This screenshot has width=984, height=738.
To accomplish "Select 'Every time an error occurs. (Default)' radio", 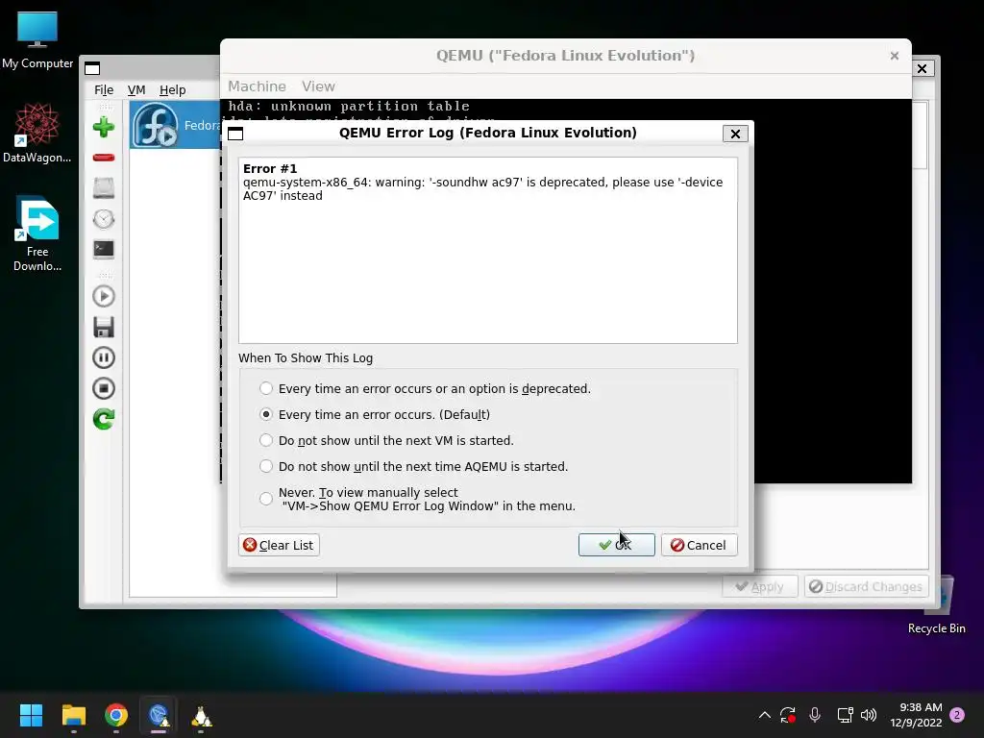I will pos(266,414).
